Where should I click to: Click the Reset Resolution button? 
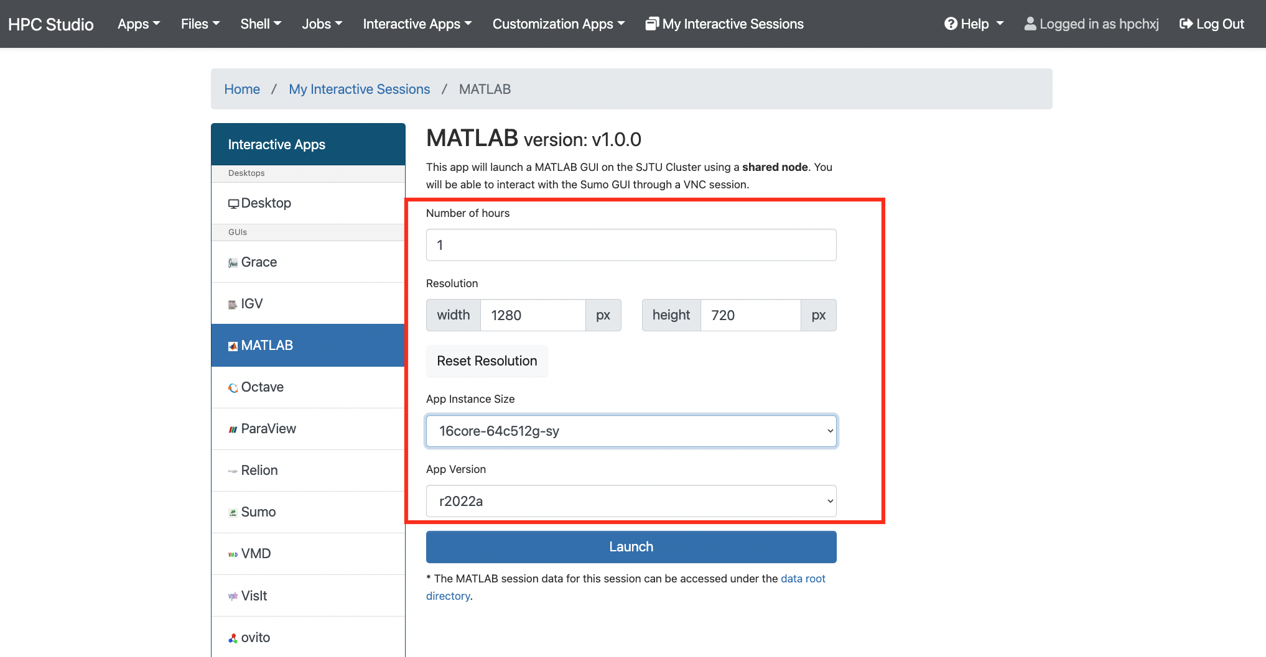coord(486,361)
